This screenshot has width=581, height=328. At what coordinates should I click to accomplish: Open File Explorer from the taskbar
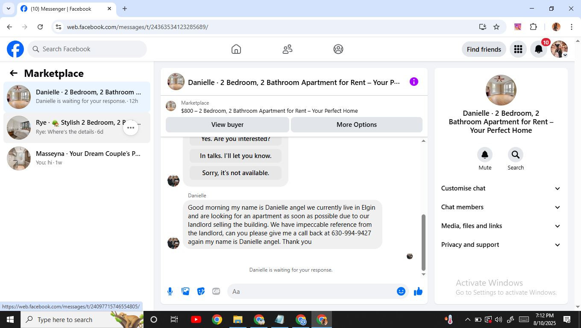tap(238, 319)
